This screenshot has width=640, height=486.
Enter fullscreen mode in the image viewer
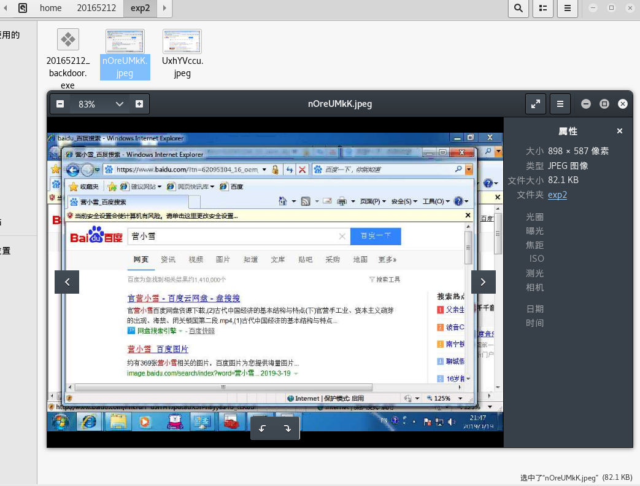pos(536,104)
